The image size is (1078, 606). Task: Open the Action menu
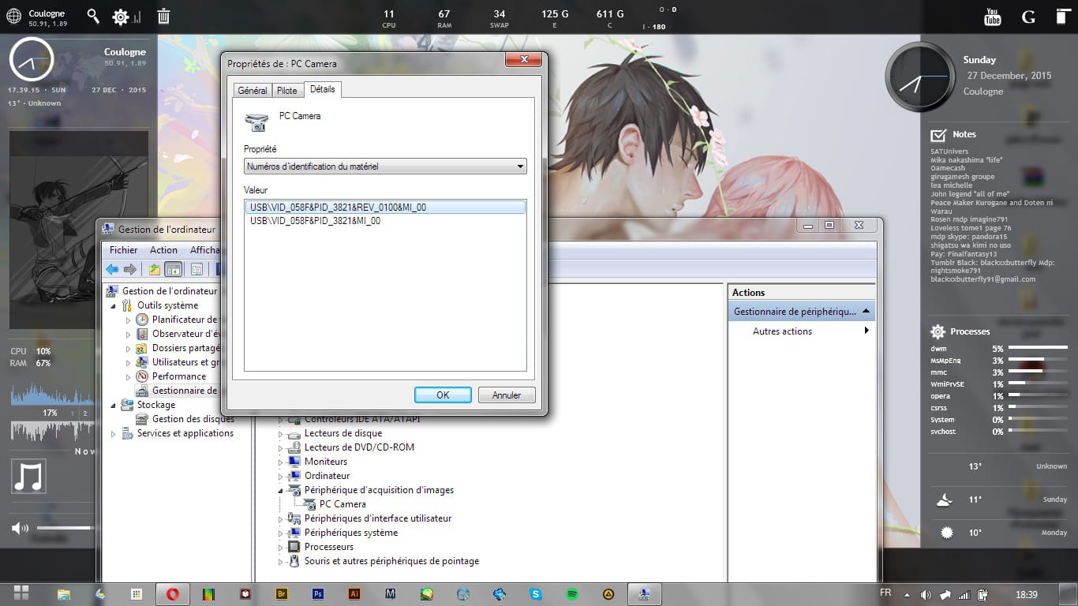pos(163,250)
